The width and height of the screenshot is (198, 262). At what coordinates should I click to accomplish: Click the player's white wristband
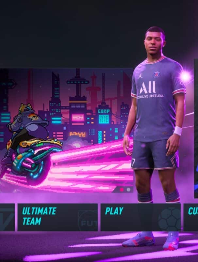pyautogui.click(x=177, y=131)
